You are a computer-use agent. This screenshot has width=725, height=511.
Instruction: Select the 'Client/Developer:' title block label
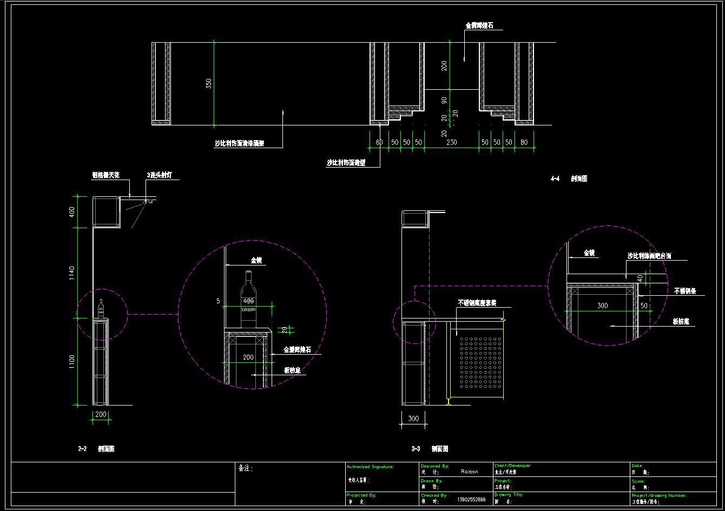pyautogui.click(x=513, y=466)
